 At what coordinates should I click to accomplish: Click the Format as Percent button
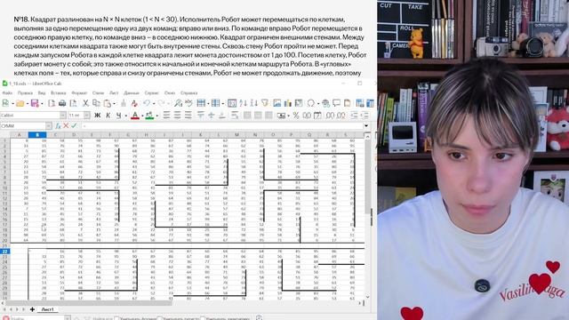coord(296,116)
